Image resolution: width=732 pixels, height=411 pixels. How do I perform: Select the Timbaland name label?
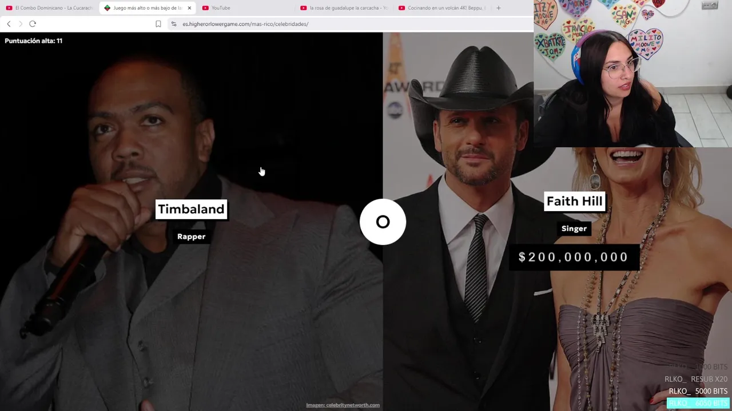pyautogui.click(x=191, y=209)
